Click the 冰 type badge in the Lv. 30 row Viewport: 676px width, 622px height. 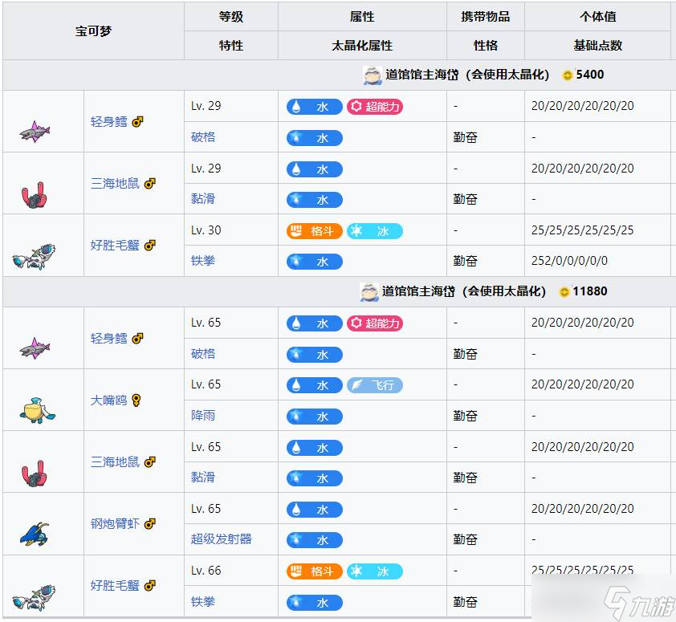pos(375,231)
